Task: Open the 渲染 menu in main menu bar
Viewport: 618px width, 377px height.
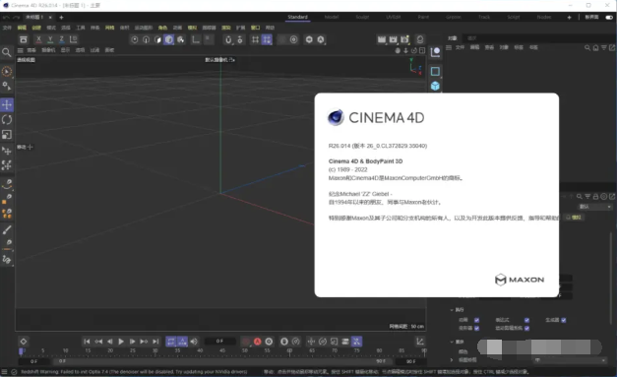Action: [x=225, y=28]
